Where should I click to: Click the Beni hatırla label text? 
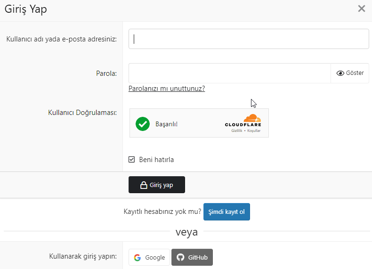click(156, 160)
